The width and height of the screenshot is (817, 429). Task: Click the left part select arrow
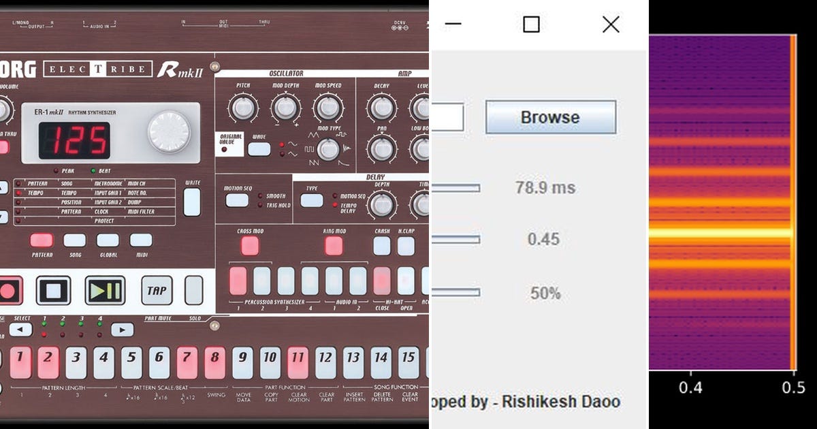coord(20,329)
